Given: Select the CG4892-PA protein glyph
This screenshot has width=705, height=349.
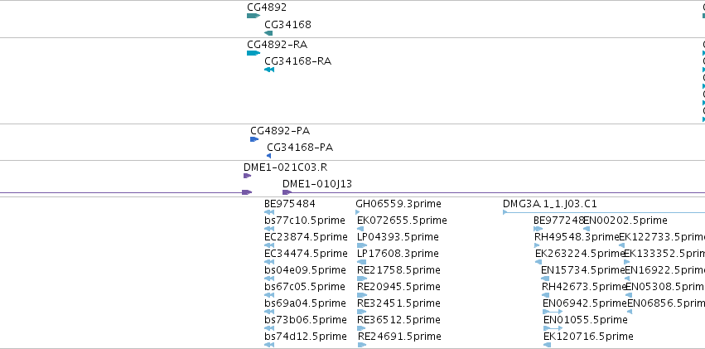Looking at the screenshot, I should 254,139.
